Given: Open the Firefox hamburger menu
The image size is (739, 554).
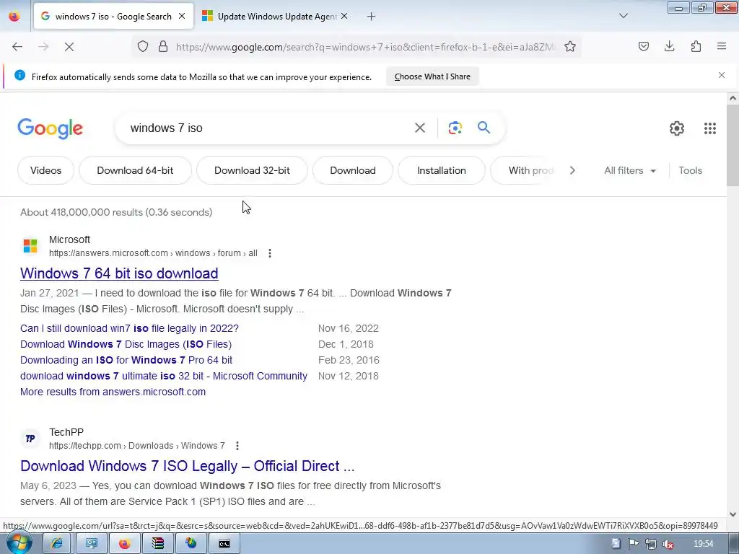Looking at the screenshot, I should click(x=722, y=46).
